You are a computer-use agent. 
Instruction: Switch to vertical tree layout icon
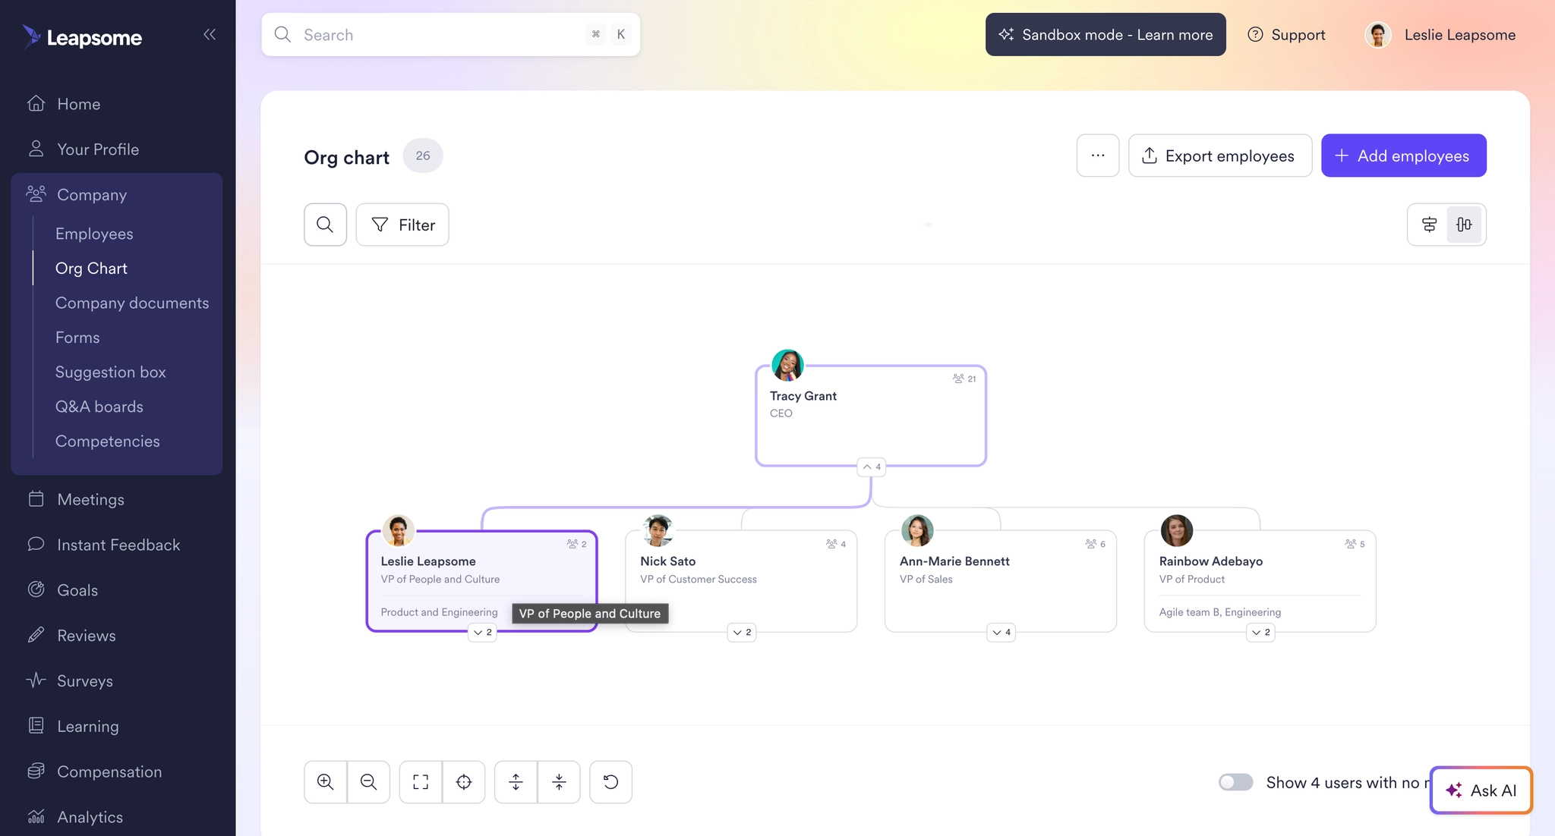tap(1464, 225)
